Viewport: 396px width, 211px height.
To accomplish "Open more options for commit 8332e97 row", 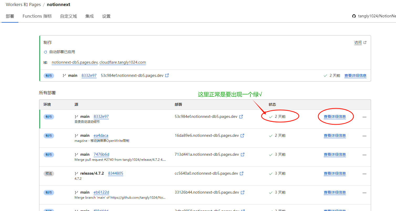I will coord(364,117).
